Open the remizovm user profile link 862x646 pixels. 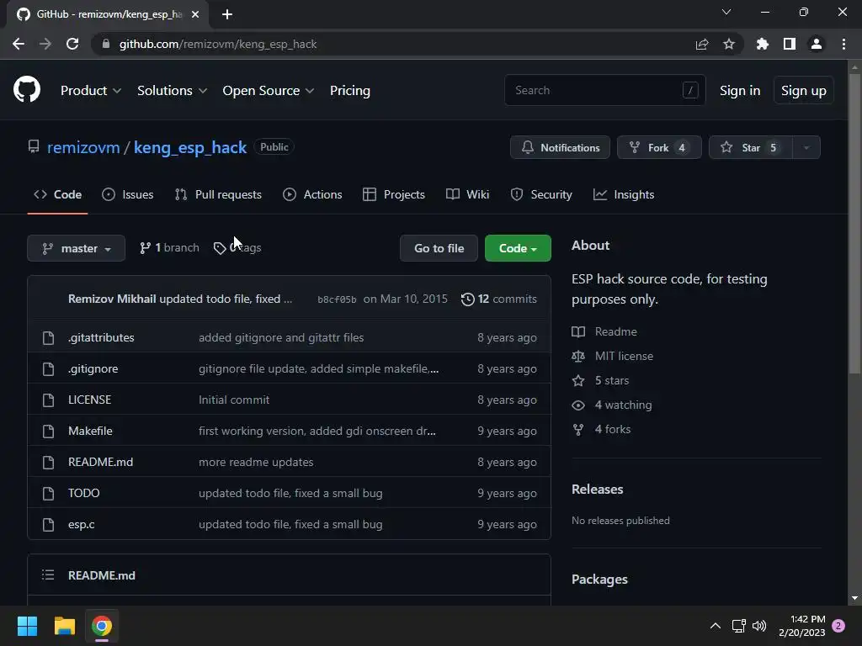(x=83, y=148)
